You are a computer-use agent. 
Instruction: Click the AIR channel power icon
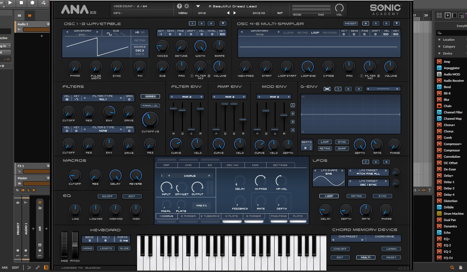[x=40, y=202]
